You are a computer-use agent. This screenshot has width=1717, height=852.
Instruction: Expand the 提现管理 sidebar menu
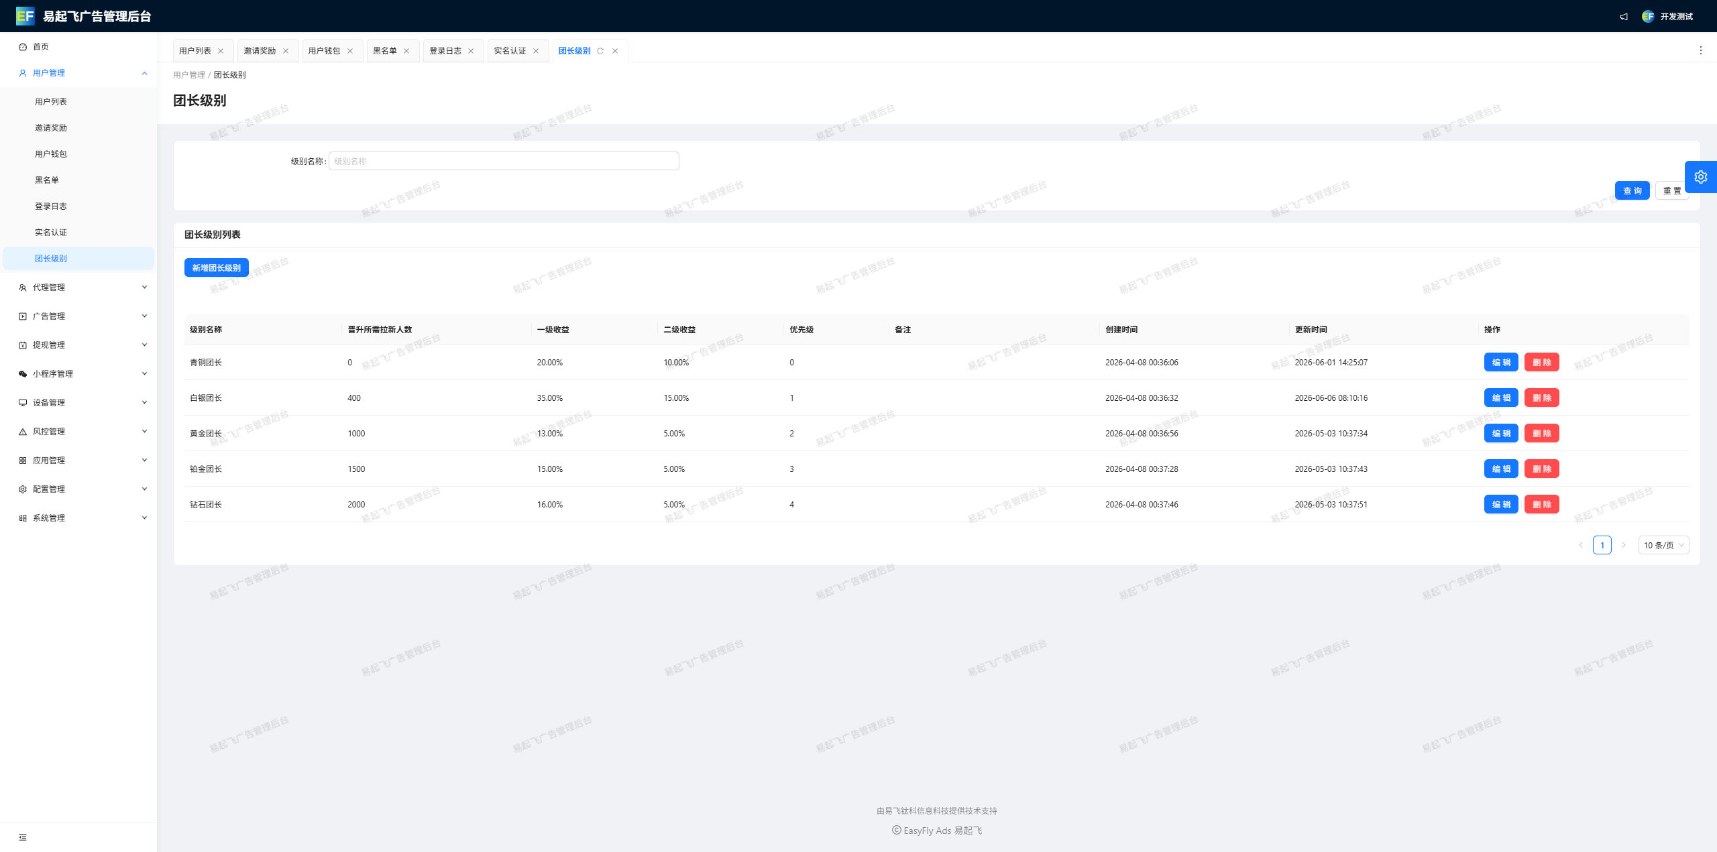(x=78, y=345)
